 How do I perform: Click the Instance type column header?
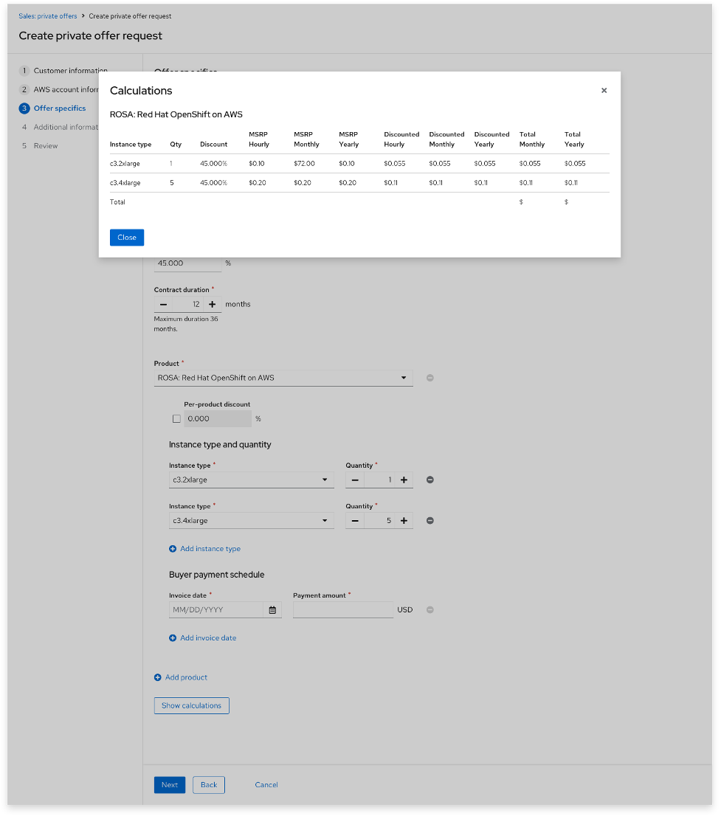131,144
